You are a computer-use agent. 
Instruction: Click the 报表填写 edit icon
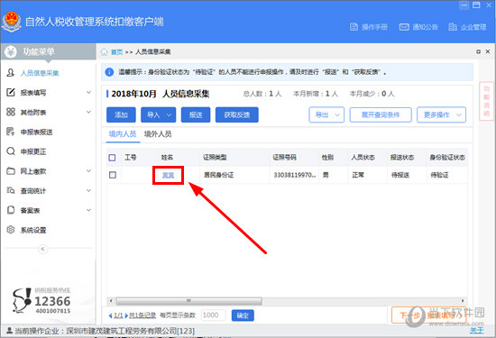pos(11,92)
